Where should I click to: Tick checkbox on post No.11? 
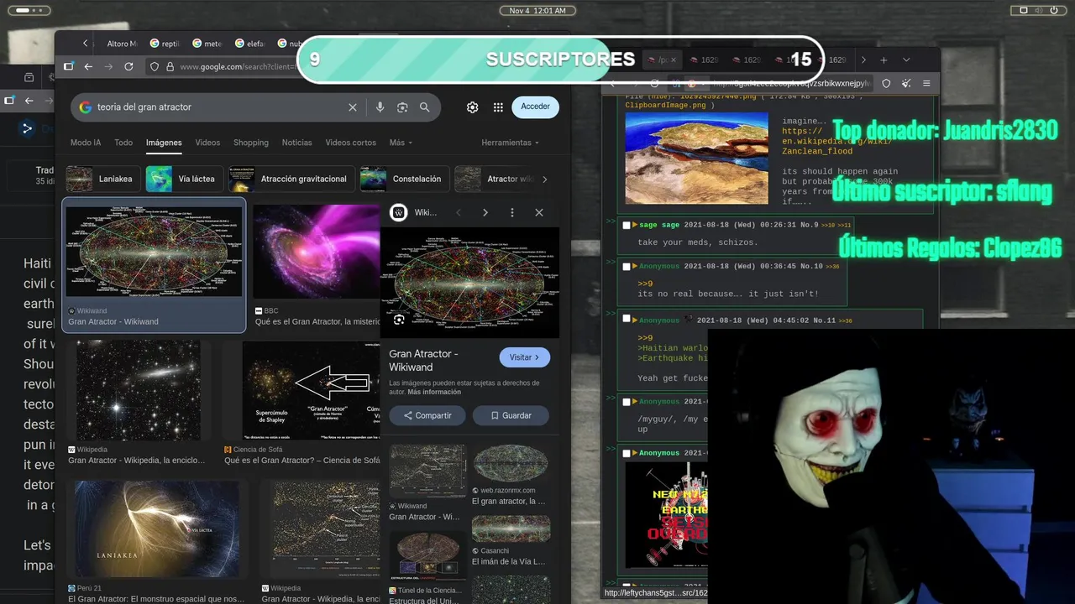(627, 320)
